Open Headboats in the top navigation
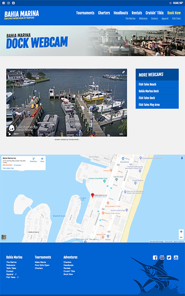 pyautogui.click(x=121, y=13)
